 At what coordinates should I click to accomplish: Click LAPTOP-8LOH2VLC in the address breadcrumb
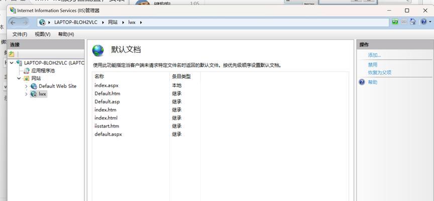(x=75, y=23)
